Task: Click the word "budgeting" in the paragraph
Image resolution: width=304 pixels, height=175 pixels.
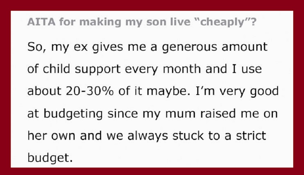Action: click(73, 114)
